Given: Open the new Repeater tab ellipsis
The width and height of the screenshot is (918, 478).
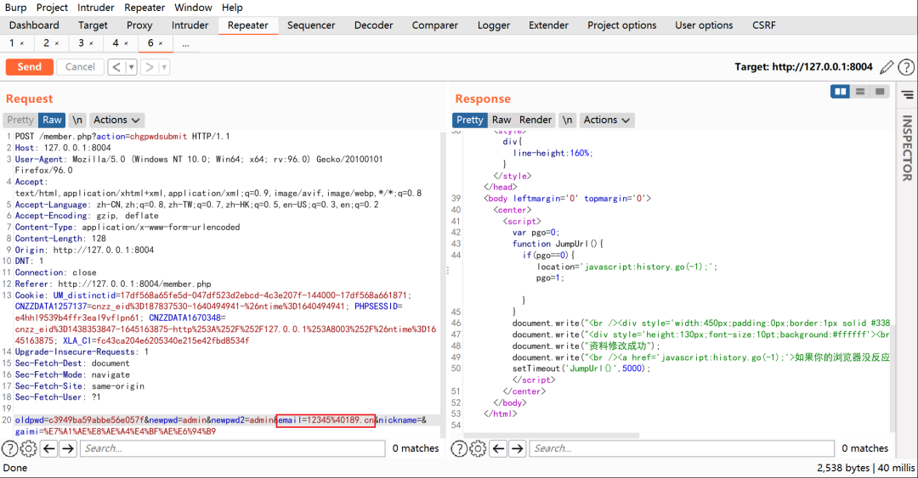Looking at the screenshot, I should tap(185, 44).
